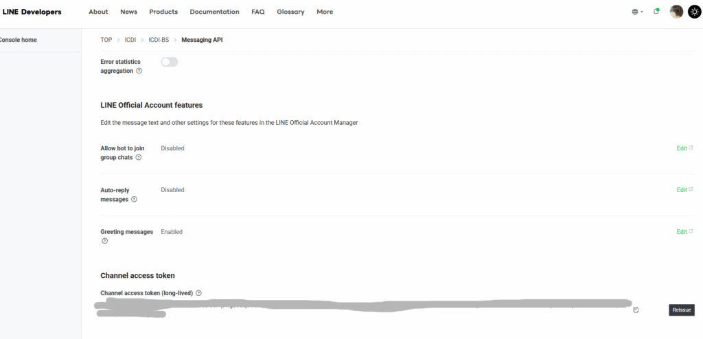Navigate to ICDI-BS in the breadcrumb
Image resolution: width=703 pixels, height=339 pixels.
click(x=159, y=40)
